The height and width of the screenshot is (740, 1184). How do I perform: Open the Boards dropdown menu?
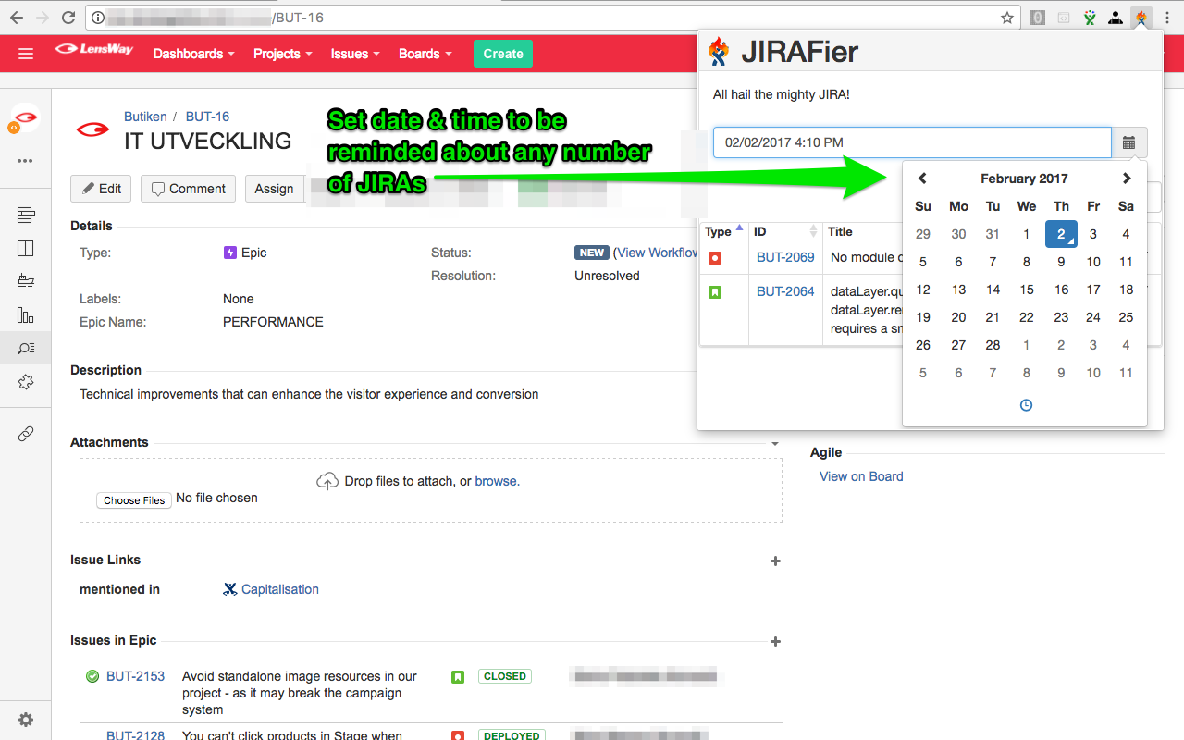425,54
